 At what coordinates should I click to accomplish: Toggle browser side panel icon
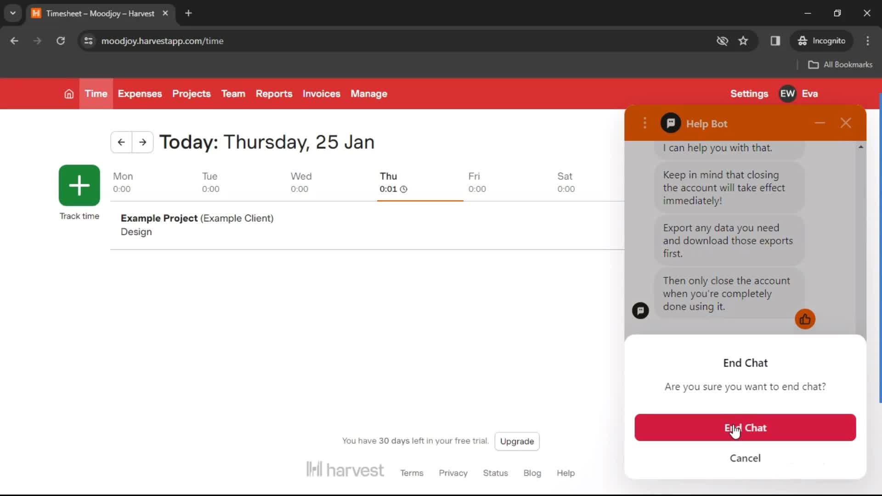(775, 41)
